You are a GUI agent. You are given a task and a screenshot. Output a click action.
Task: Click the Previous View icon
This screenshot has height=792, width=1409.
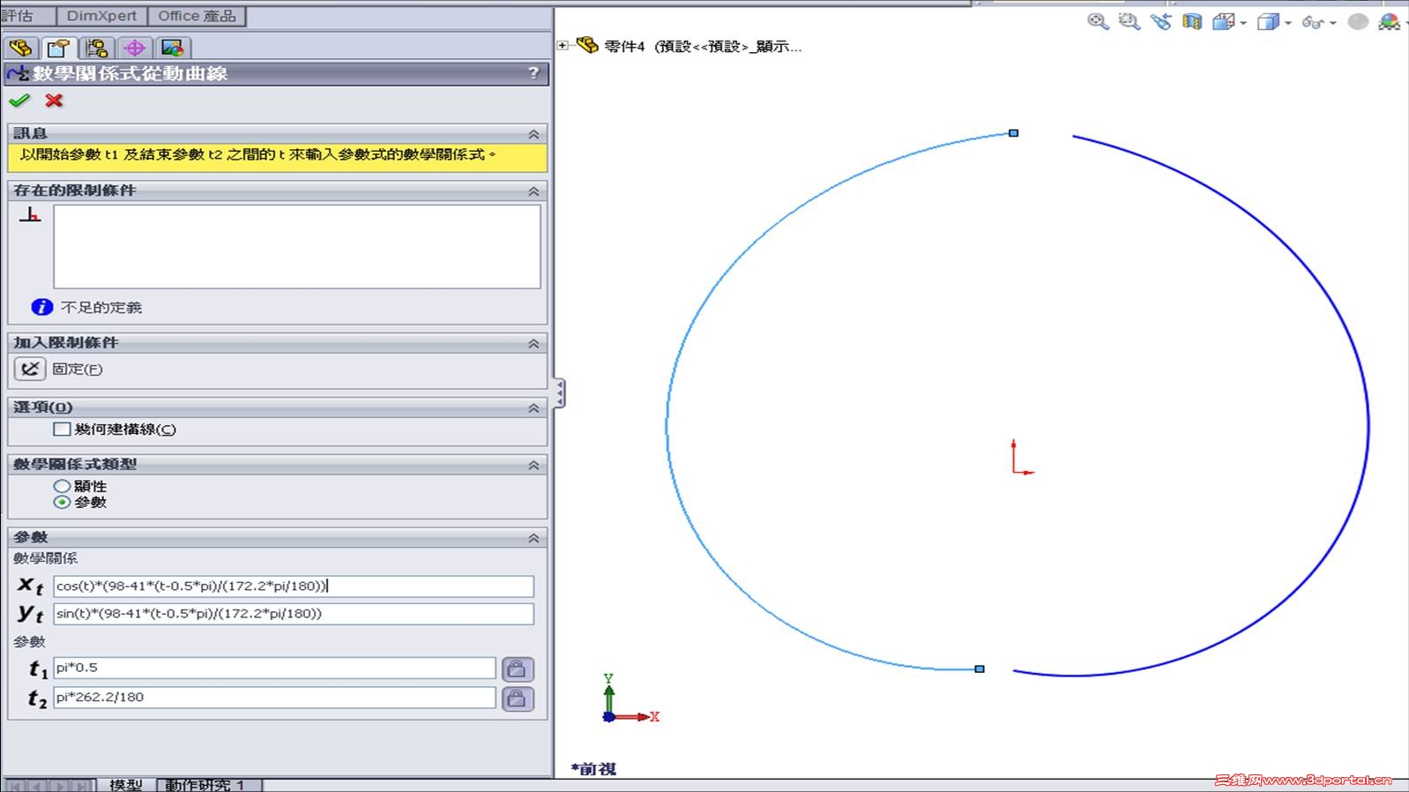1160,21
